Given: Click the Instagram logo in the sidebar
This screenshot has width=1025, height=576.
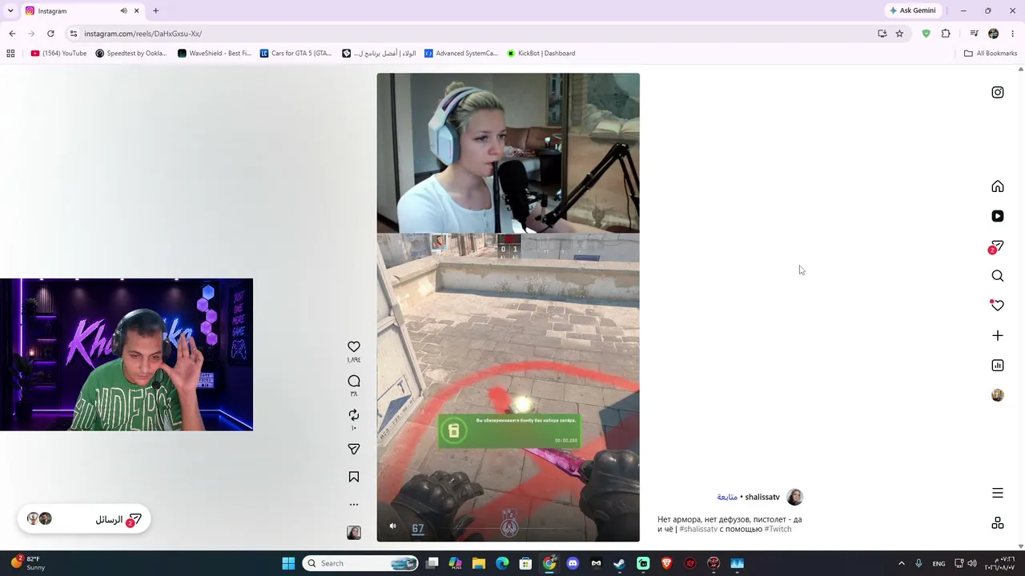Looking at the screenshot, I should click(x=998, y=92).
